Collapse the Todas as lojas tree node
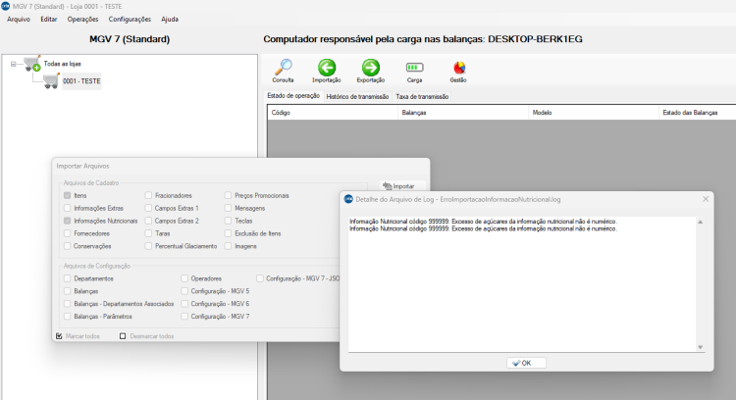This screenshot has width=736, height=400. point(13,64)
